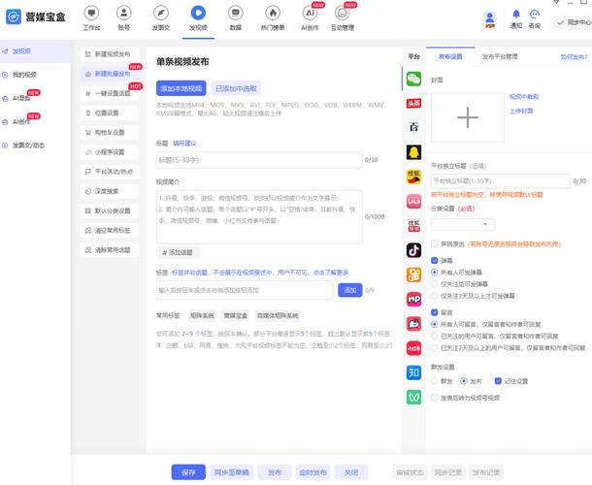Switch to the 发布平台管理 tab

(x=500, y=56)
